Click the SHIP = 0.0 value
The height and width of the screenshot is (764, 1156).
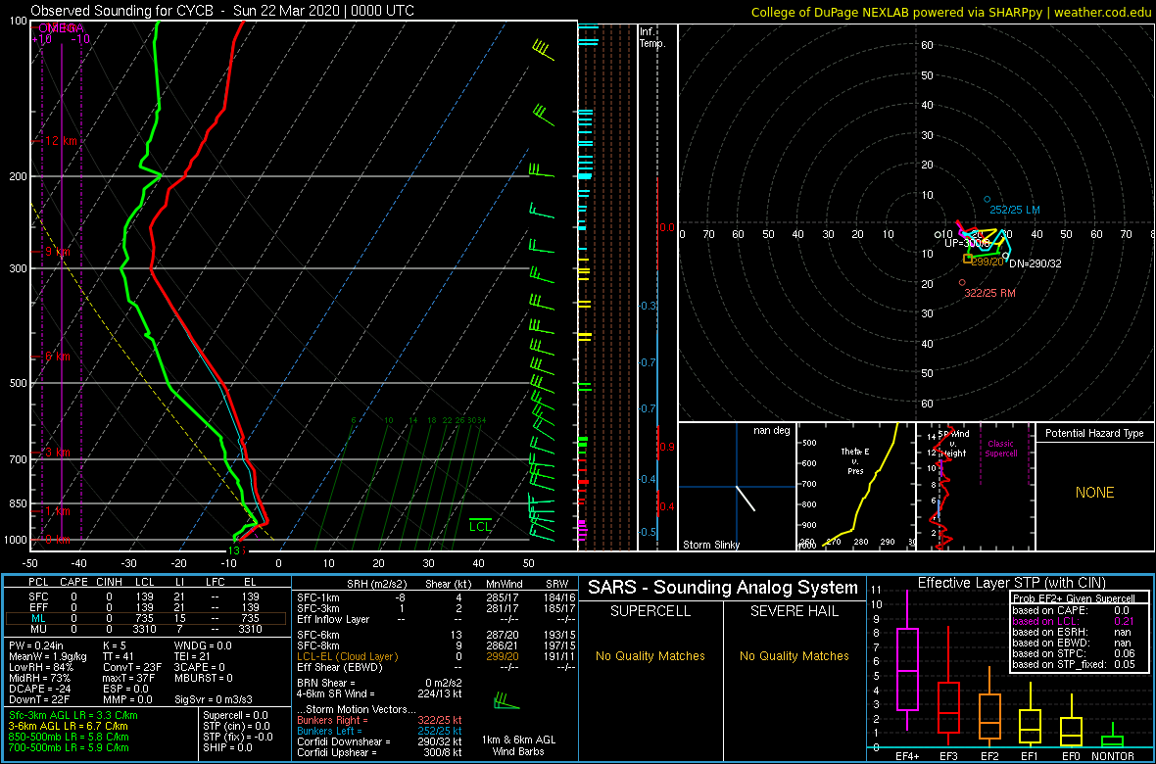coord(228,747)
